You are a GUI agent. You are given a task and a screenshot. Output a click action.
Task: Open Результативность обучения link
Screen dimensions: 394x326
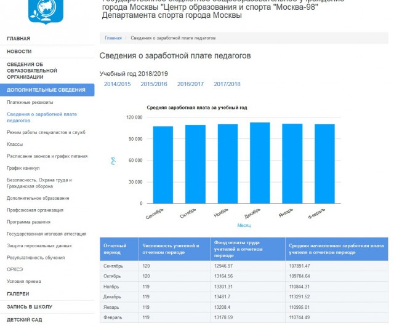point(36,258)
